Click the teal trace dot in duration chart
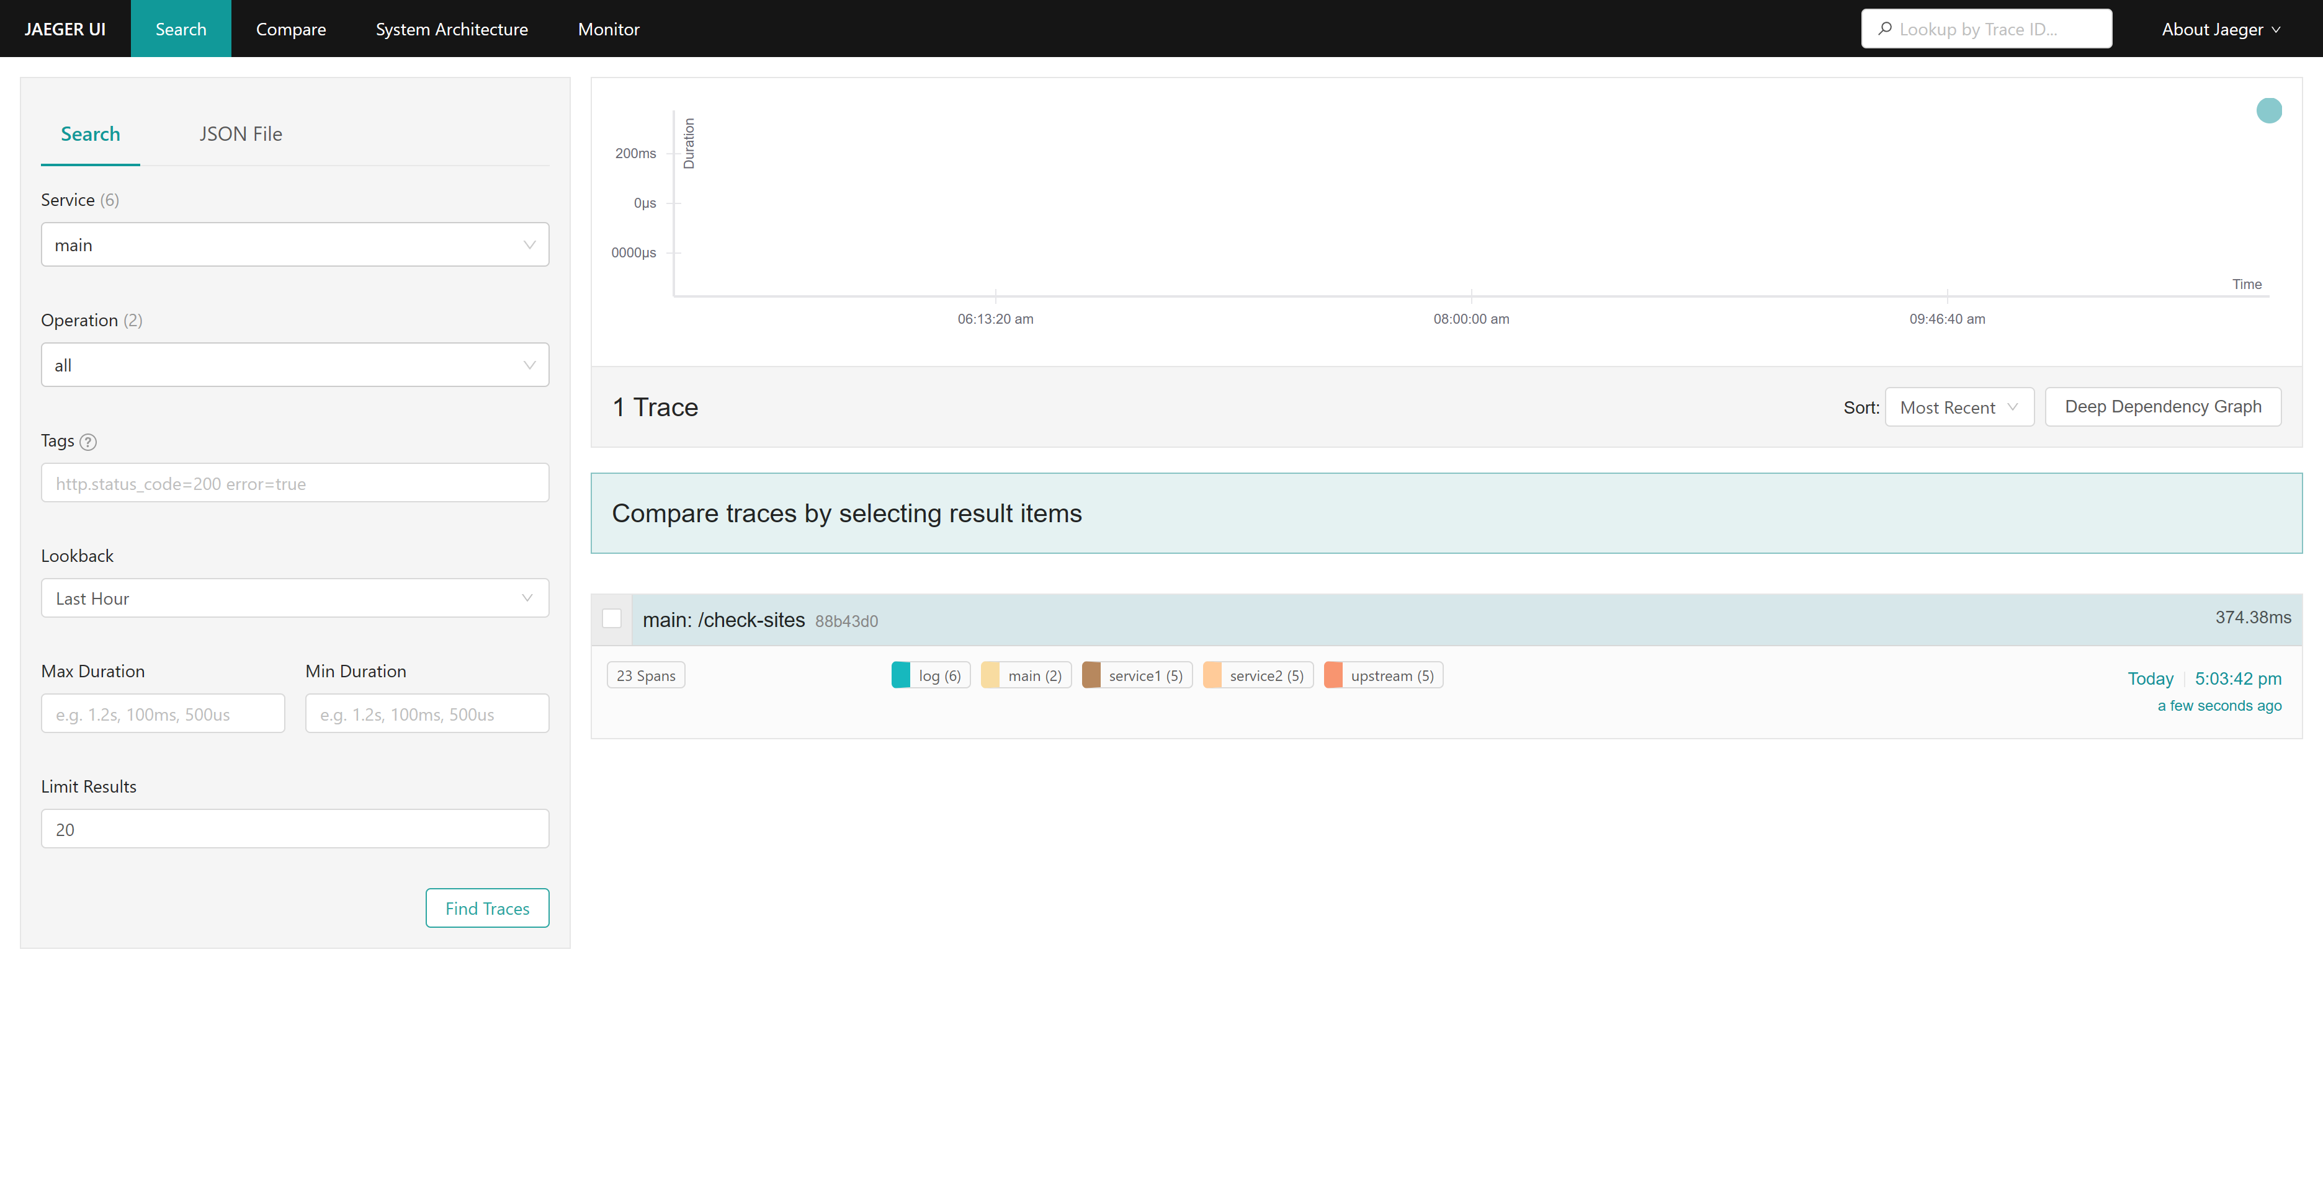Image resolution: width=2323 pixels, height=1192 pixels. (x=2269, y=110)
